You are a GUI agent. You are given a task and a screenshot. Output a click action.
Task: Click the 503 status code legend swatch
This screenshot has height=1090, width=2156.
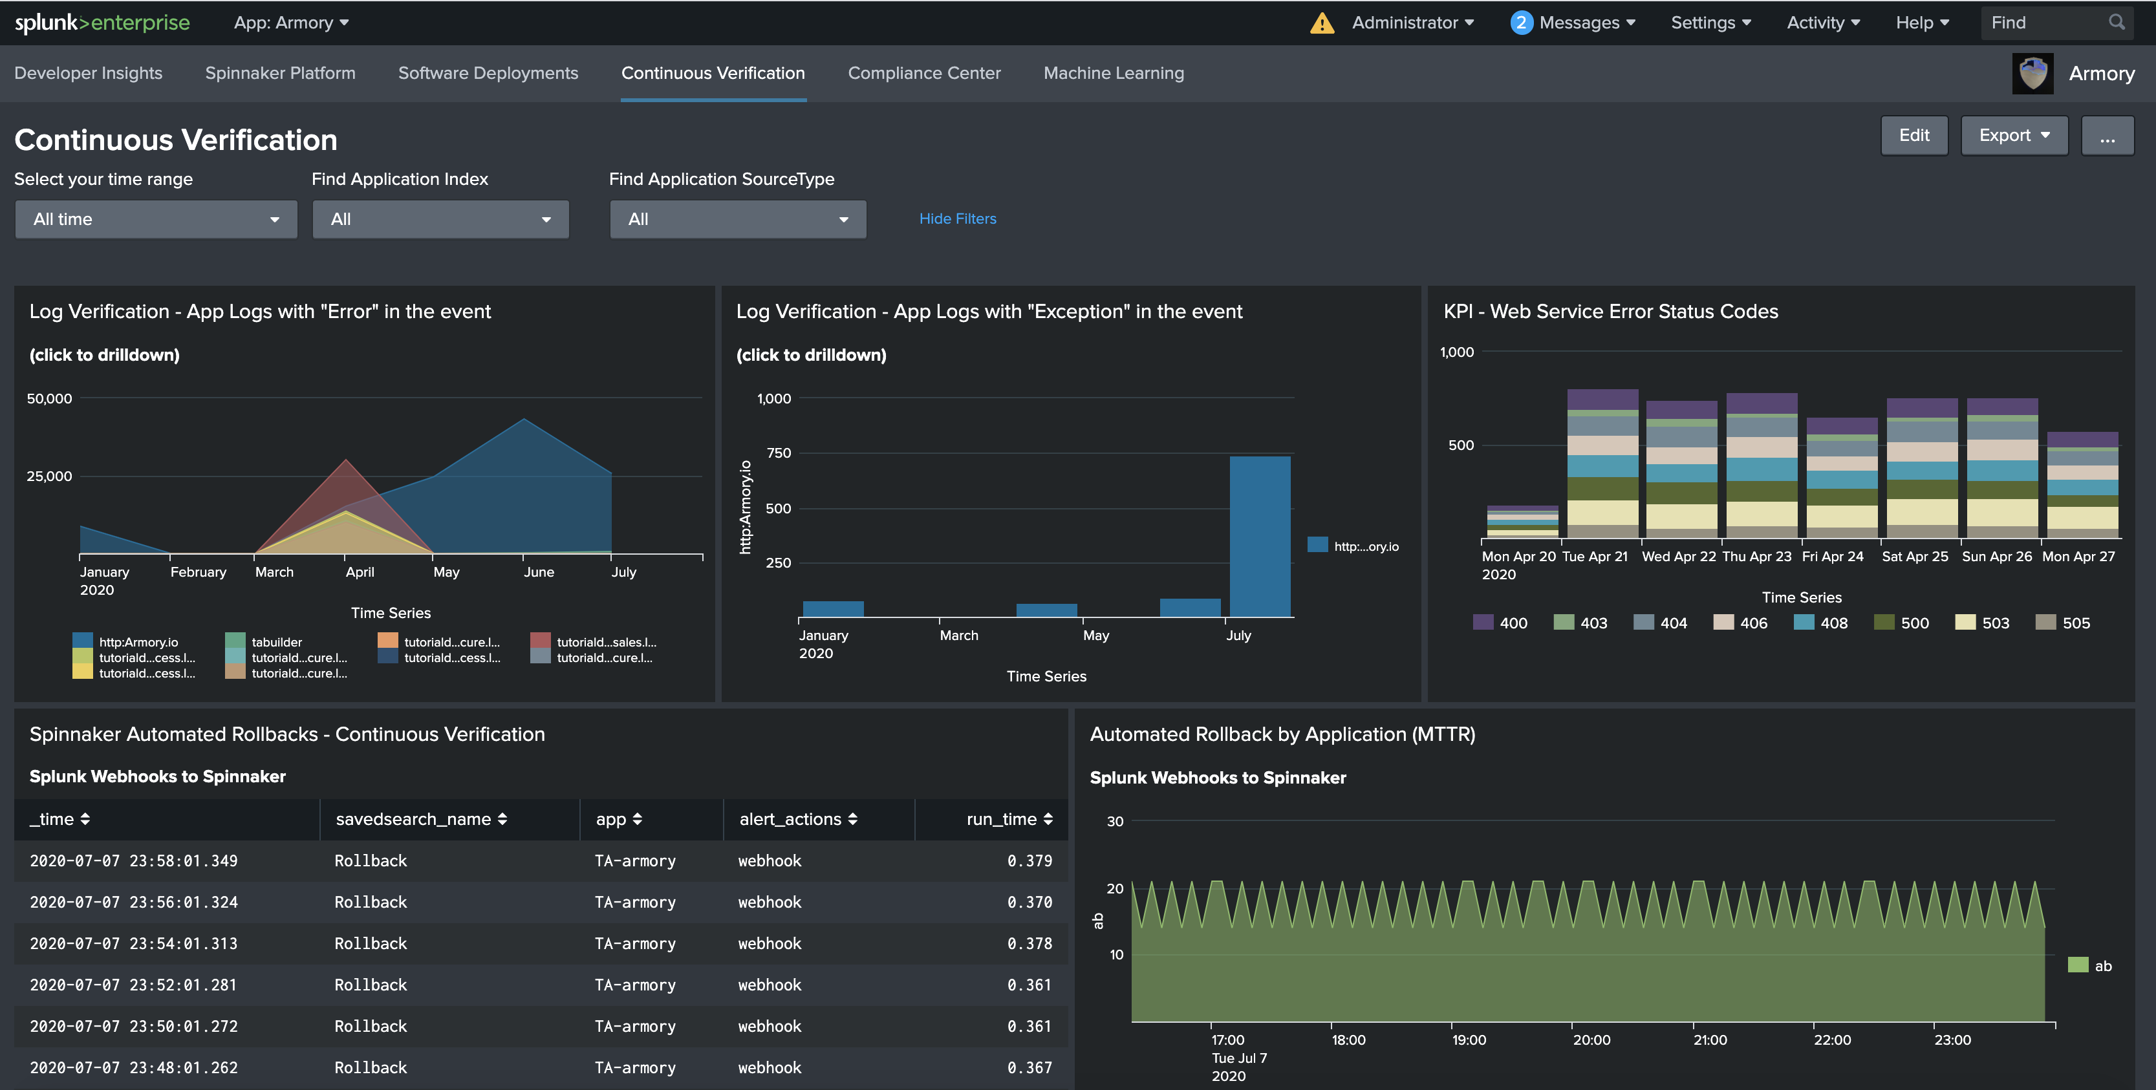pos(1965,623)
